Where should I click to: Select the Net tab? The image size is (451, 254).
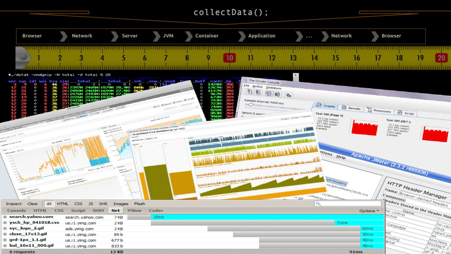tap(116, 210)
